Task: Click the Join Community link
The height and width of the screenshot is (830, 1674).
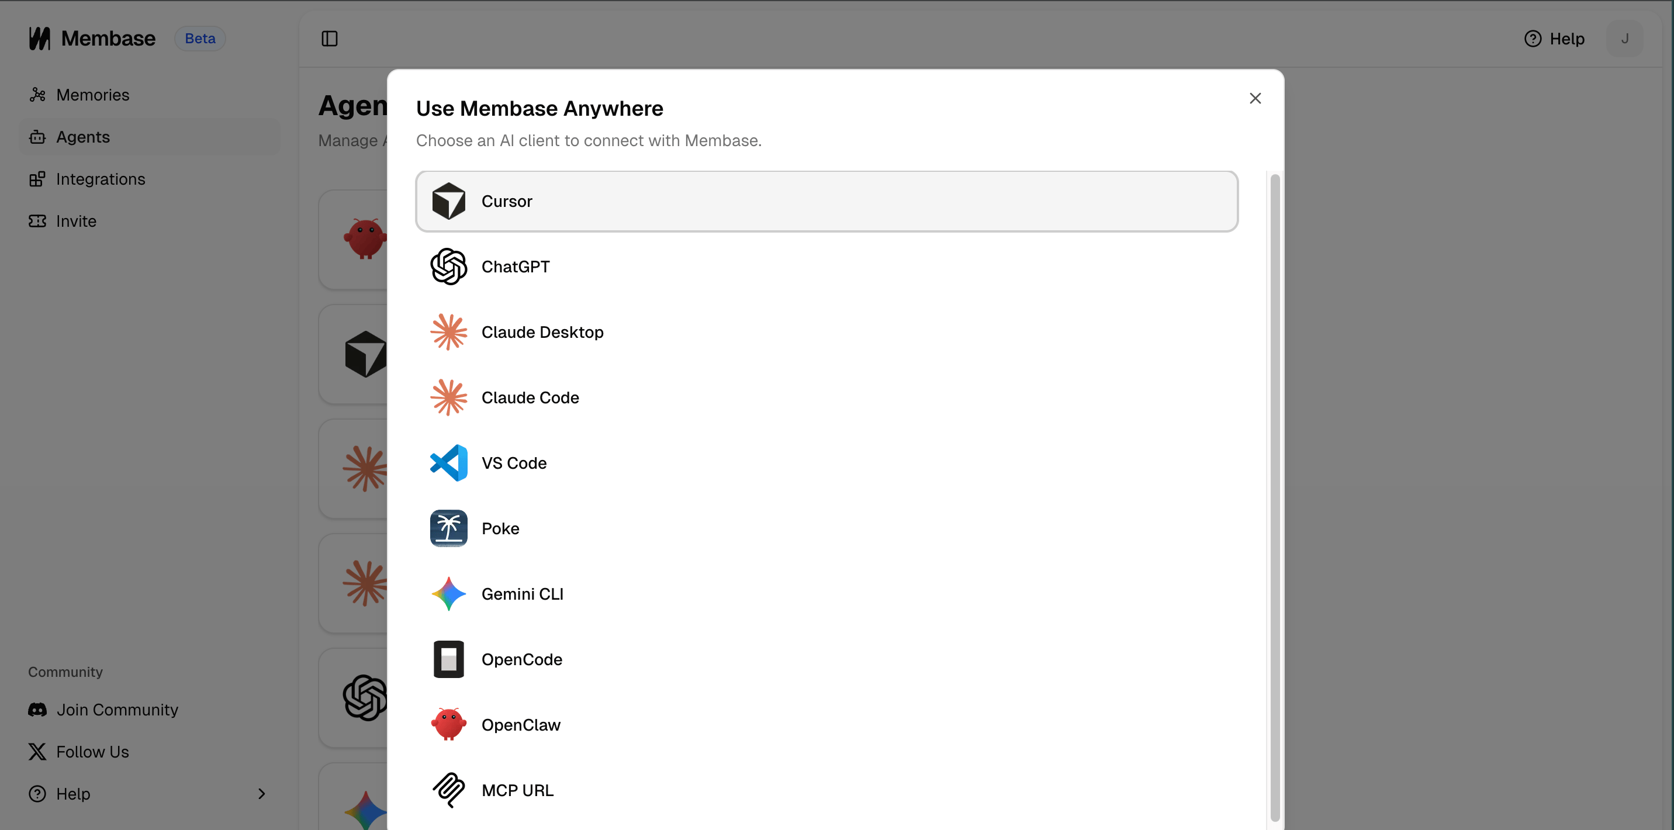Action: (150, 710)
